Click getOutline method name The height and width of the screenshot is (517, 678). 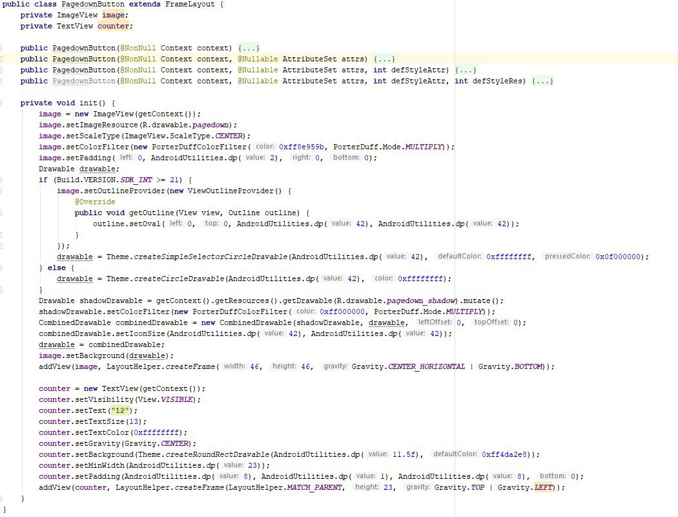pos(151,213)
